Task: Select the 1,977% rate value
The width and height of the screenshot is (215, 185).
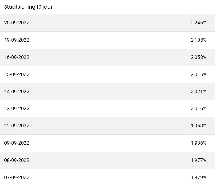Action: pyautogui.click(x=199, y=160)
